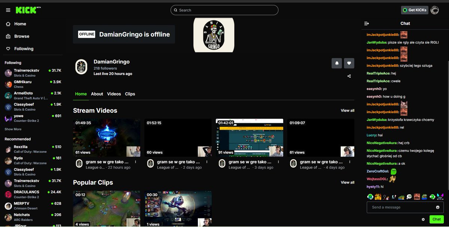This screenshot has width=449, height=227.
Task: Play the 00:12 popular clip
Action: click(x=107, y=209)
